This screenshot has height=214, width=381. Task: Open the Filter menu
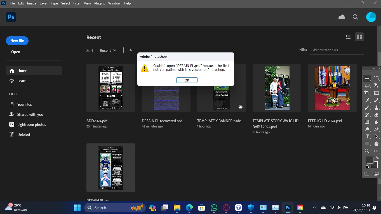click(x=77, y=3)
